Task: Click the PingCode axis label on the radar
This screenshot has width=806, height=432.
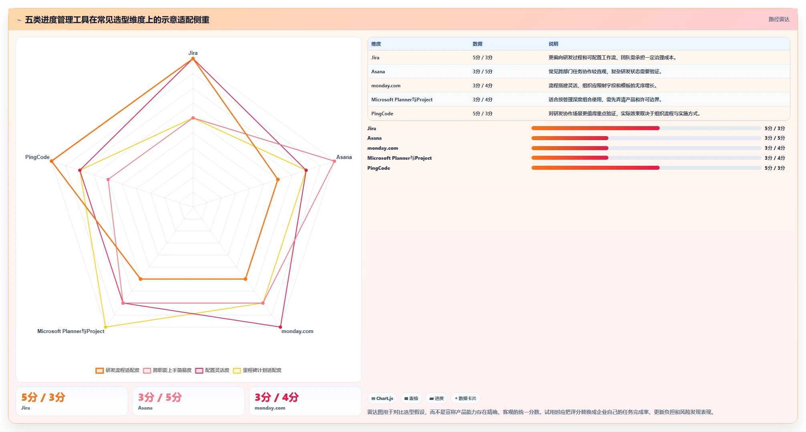Action: tap(37, 157)
